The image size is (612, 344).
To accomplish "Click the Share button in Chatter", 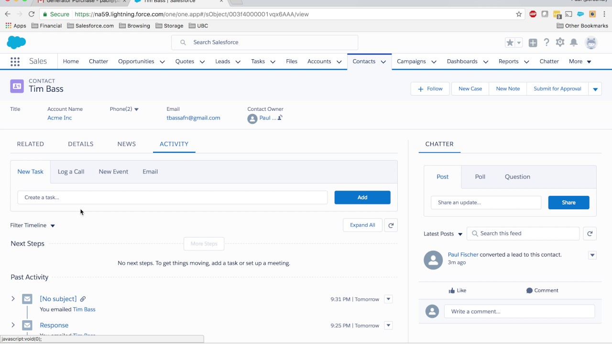I will coord(568,203).
